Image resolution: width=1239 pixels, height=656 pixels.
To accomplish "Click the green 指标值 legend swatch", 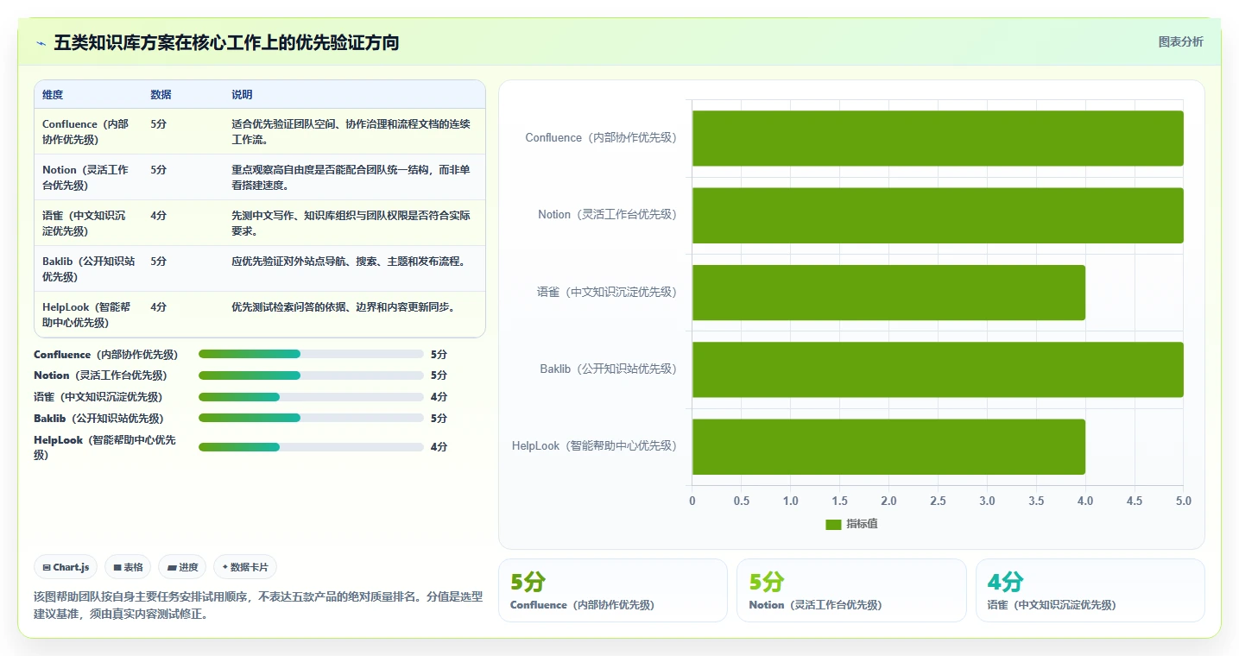I will coord(833,525).
